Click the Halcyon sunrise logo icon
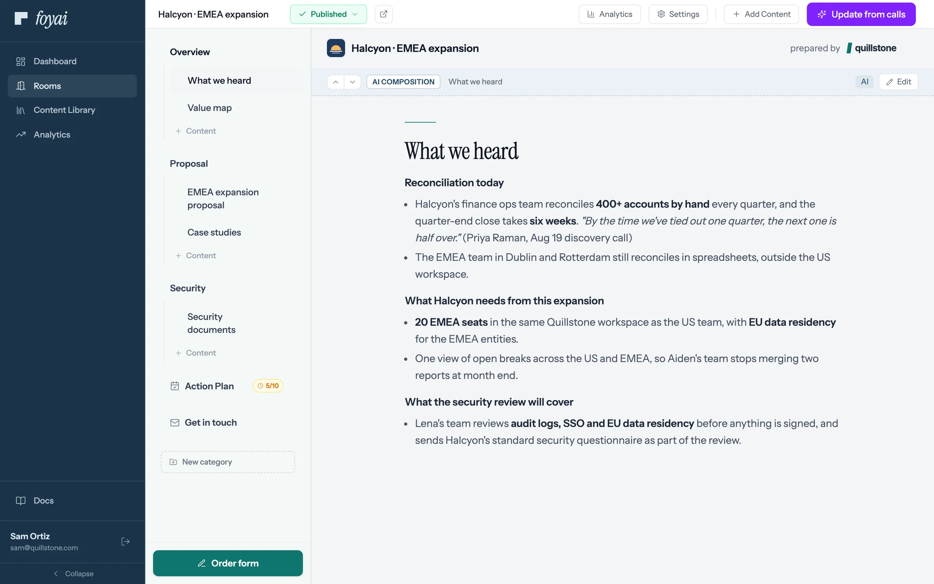Image resolution: width=934 pixels, height=584 pixels. pos(336,48)
